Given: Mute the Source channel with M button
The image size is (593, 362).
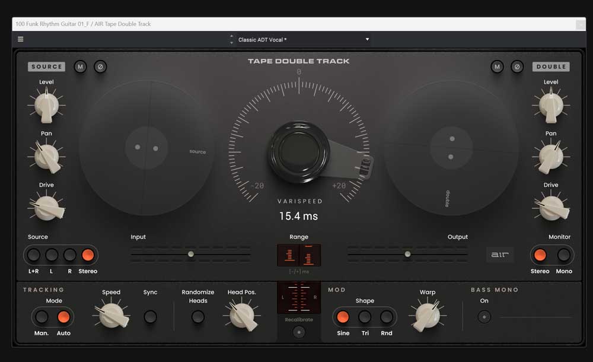Looking at the screenshot, I should 80,67.
